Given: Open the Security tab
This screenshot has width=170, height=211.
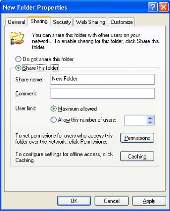Looking at the screenshot, I should click(x=62, y=22).
